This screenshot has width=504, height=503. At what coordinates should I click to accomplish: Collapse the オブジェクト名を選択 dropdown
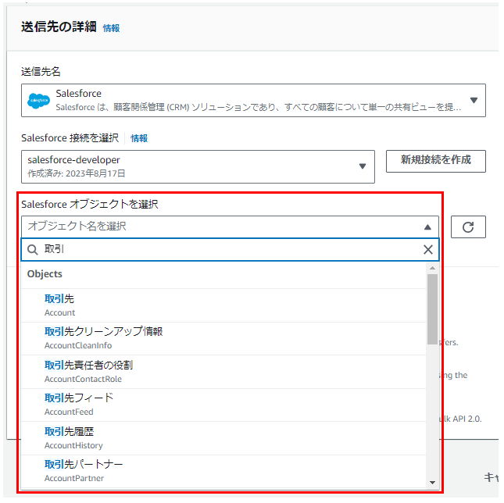point(230,227)
